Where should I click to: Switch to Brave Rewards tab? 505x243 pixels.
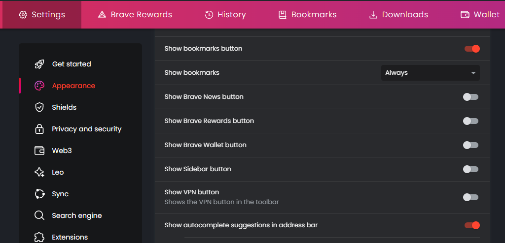tap(135, 15)
